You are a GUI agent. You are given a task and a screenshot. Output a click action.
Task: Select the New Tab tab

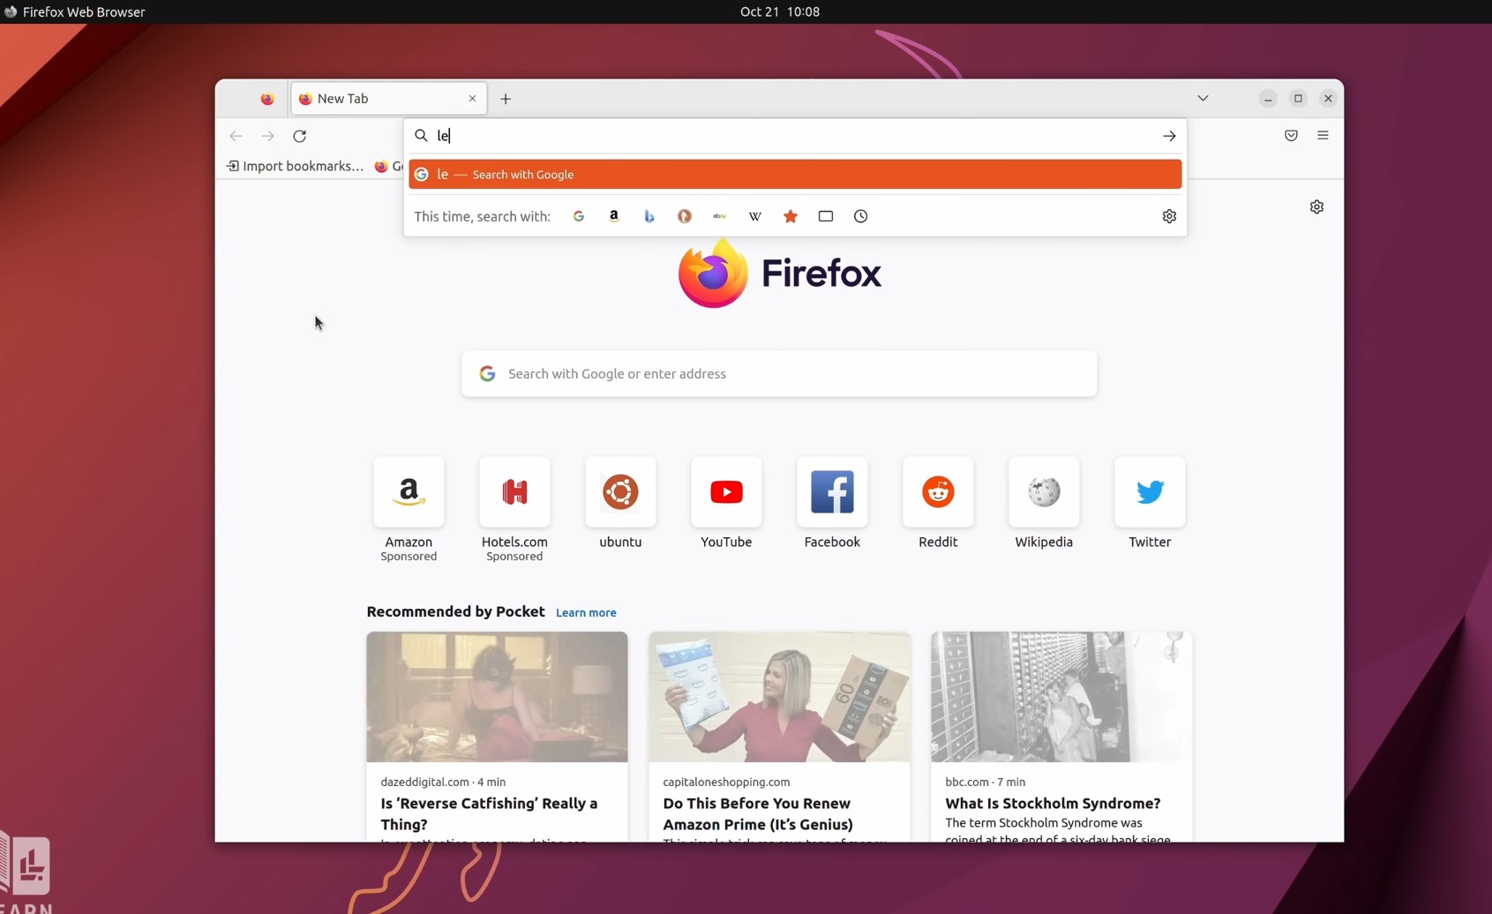[x=388, y=99]
